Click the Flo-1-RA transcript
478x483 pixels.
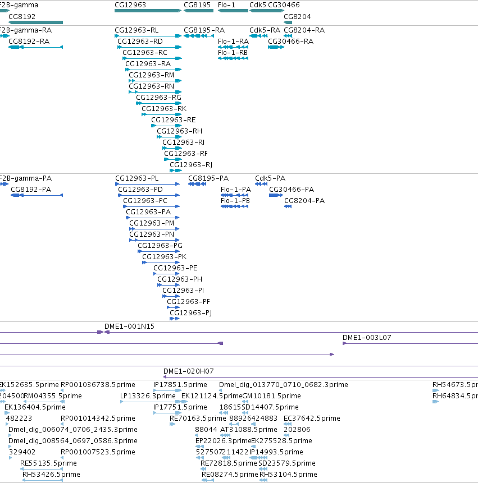pyautogui.click(x=233, y=47)
